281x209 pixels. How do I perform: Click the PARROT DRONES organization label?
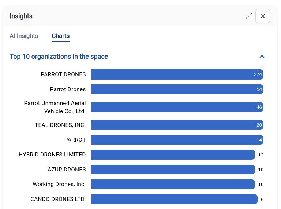pyautogui.click(x=63, y=74)
